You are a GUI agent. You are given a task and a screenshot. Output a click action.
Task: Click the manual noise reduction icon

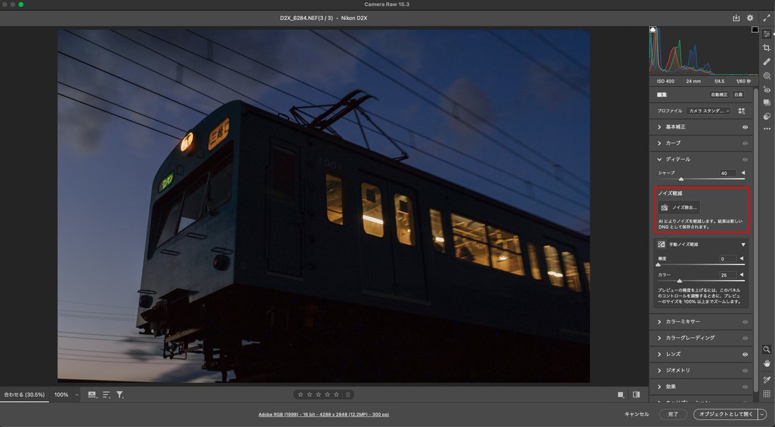(661, 244)
